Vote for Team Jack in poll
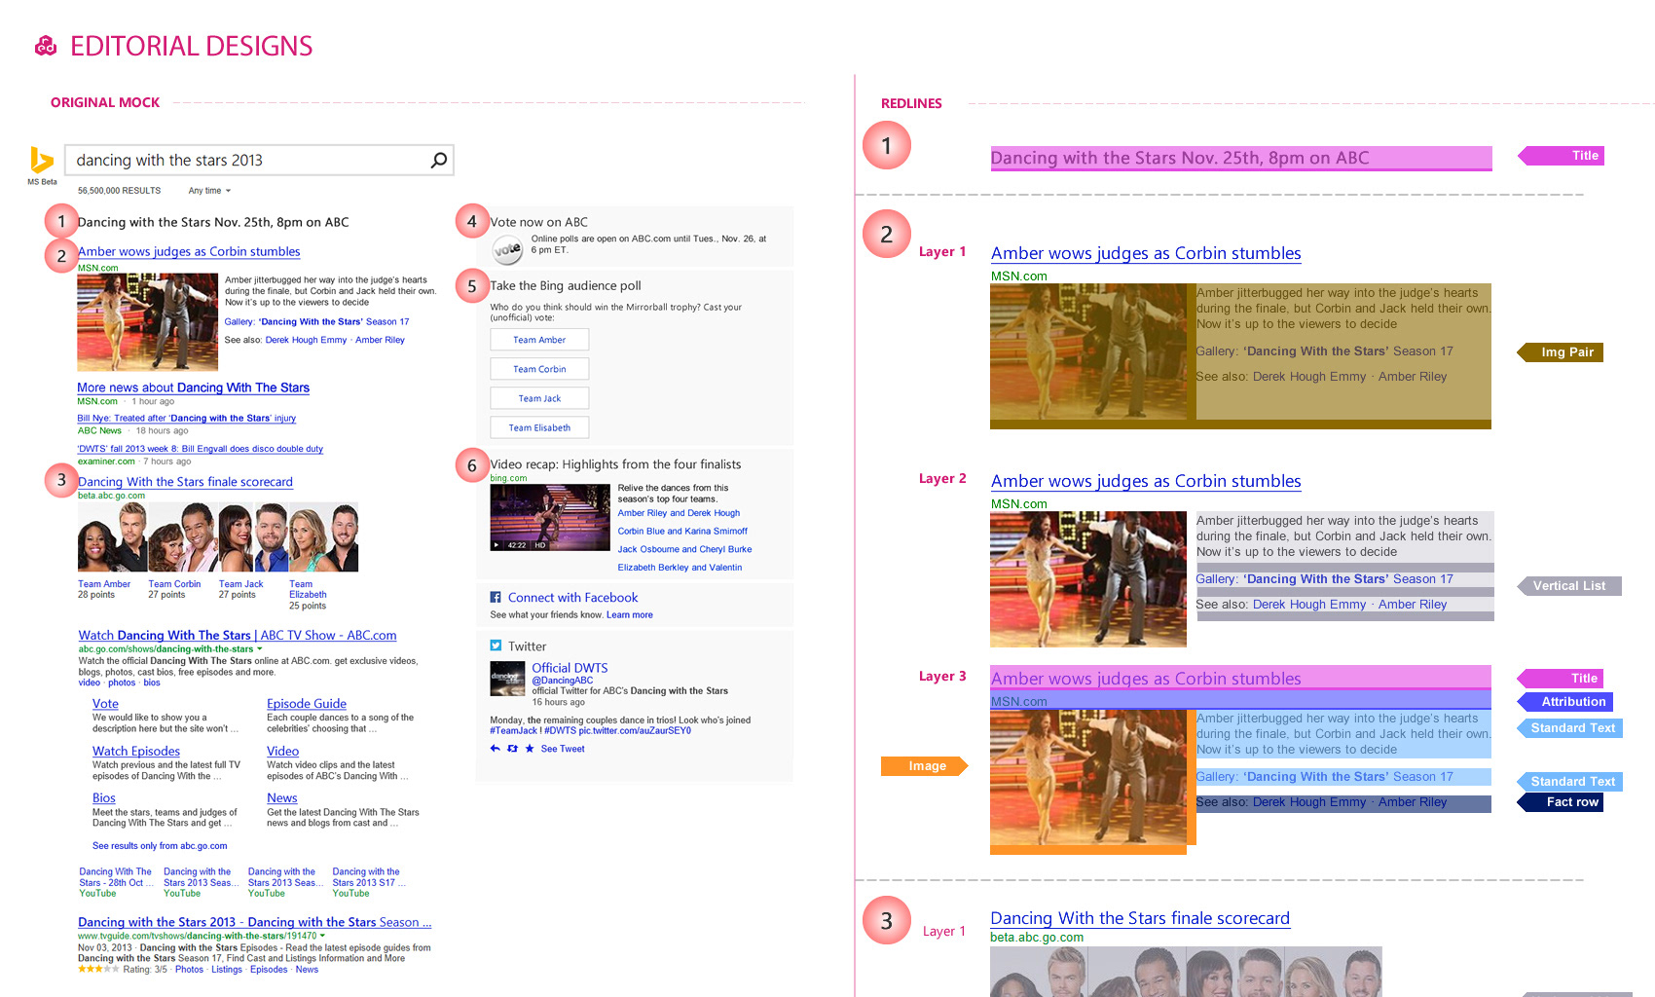The width and height of the screenshot is (1655, 997). [539, 398]
